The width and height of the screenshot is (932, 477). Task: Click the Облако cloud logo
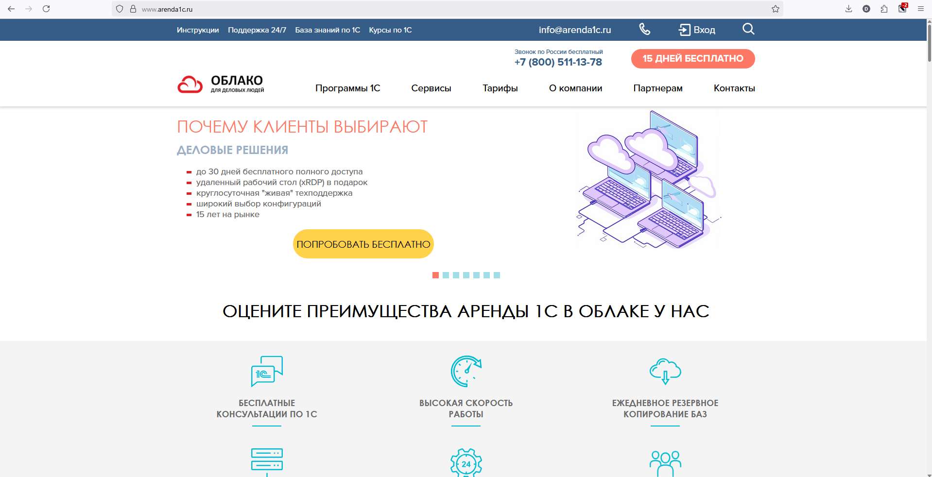coord(189,84)
